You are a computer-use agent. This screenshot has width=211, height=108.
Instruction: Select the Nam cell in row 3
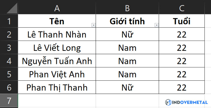click(x=127, y=48)
